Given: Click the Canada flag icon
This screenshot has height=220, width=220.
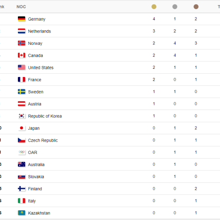Looking at the screenshot, I should click(22, 55).
